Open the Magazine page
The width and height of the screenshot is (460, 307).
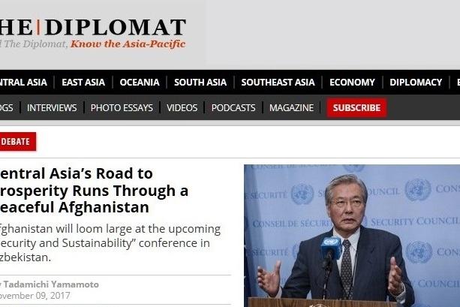[292, 108]
